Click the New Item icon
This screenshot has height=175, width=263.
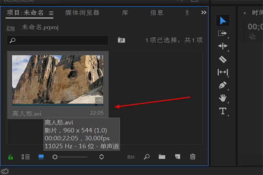pos(178,157)
